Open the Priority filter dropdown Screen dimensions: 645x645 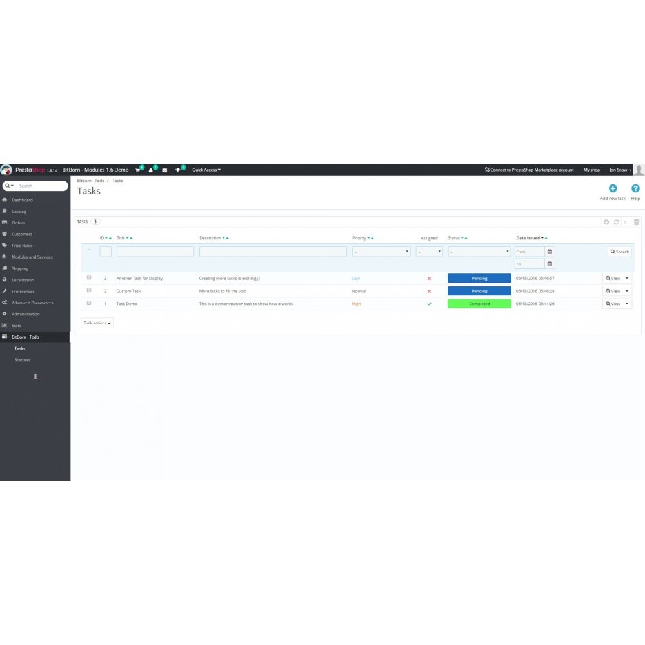click(381, 252)
